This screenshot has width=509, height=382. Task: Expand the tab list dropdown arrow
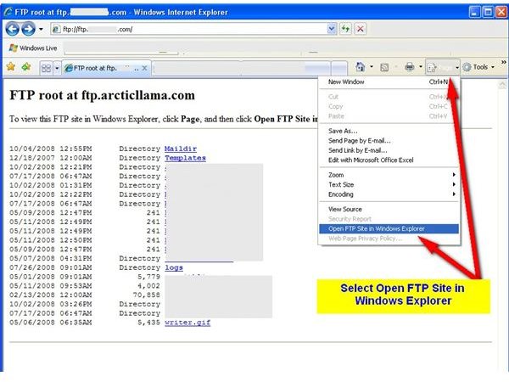point(57,68)
